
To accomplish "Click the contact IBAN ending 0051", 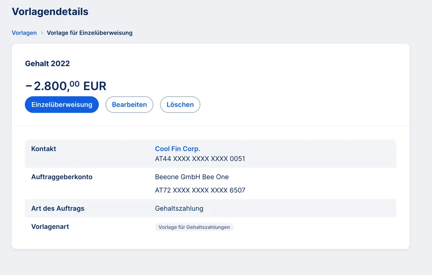I will point(200,159).
